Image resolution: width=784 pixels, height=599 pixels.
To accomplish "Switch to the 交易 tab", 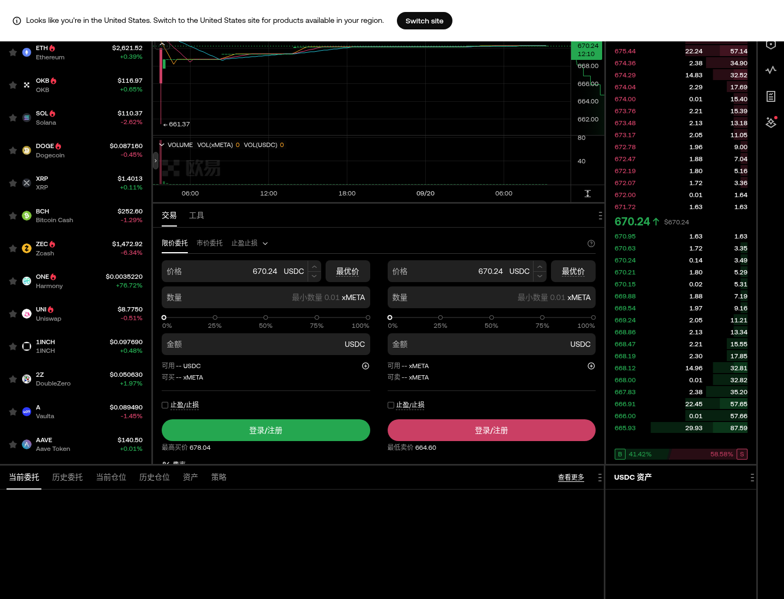I will (169, 216).
